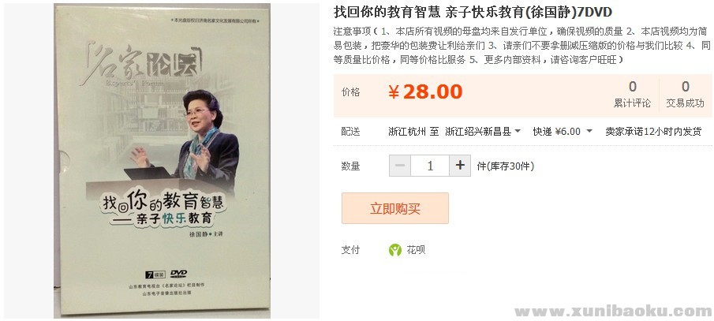The height and width of the screenshot is (321, 714).
Task: Click the 卖家承诺12小时内发货 text
Action: 653,132
